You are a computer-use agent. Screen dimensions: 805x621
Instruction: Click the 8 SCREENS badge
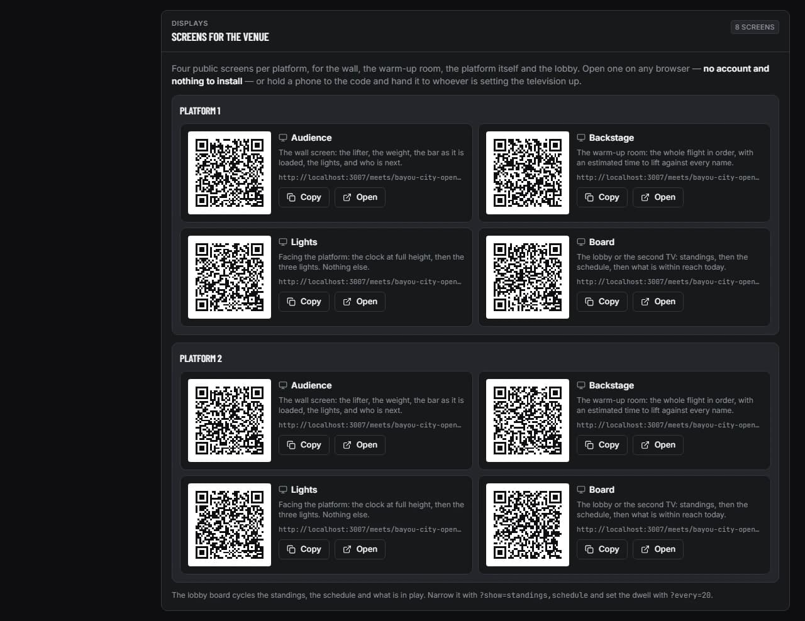tap(755, 27)
